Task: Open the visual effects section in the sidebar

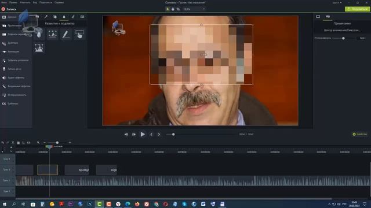Action: click(x=16, y=86)
